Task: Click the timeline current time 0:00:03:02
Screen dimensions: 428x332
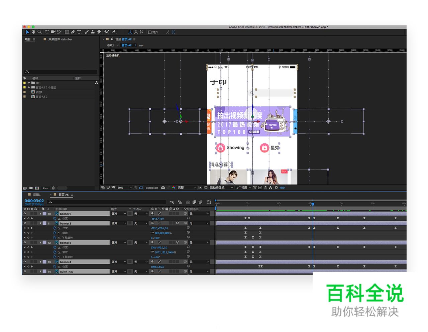Action: (x=34, y=201)
